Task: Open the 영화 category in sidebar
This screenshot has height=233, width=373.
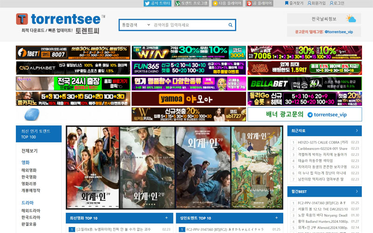Action: (26, 163)
